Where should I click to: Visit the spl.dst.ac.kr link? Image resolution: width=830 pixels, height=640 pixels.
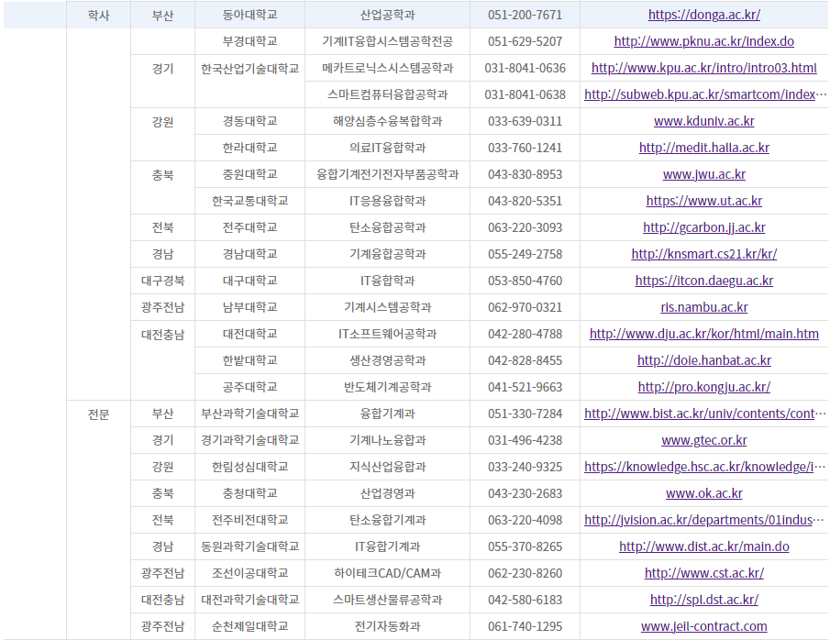704,600
